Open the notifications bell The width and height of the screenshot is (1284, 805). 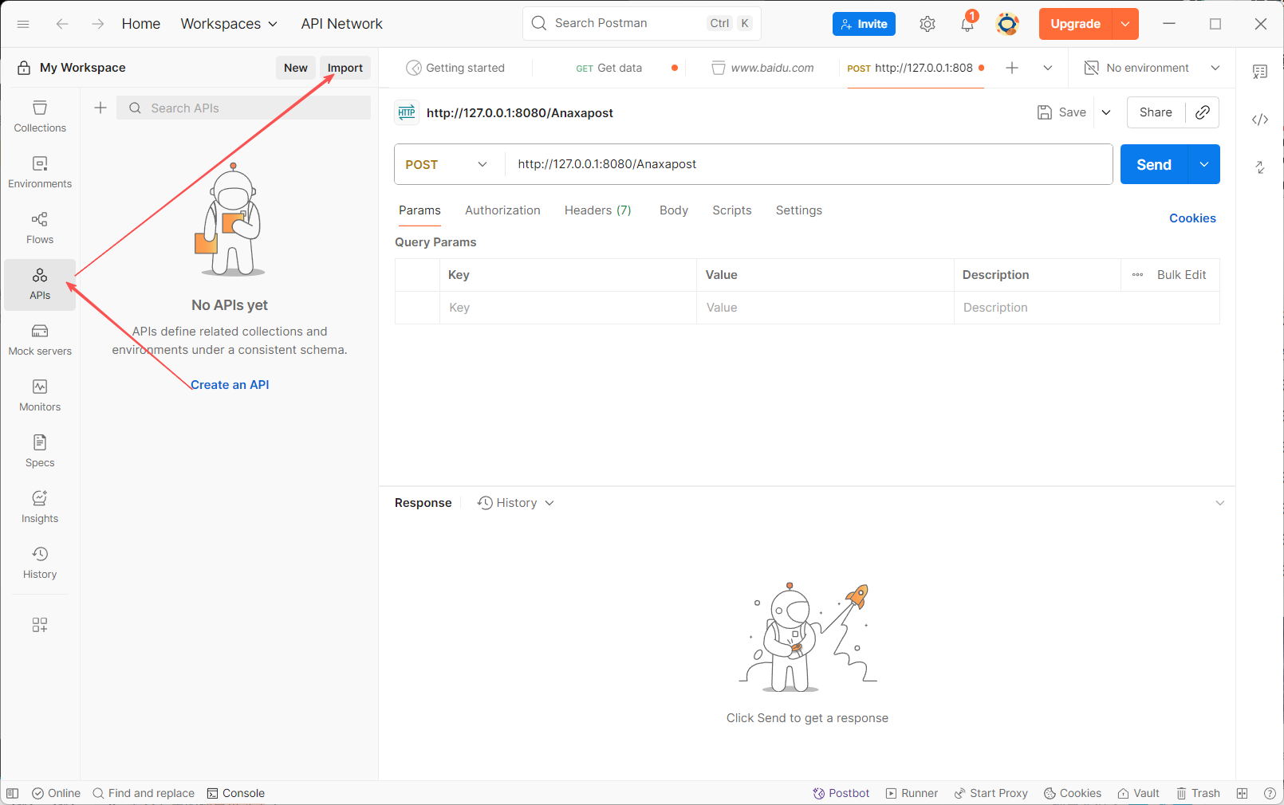click(967, 24)
